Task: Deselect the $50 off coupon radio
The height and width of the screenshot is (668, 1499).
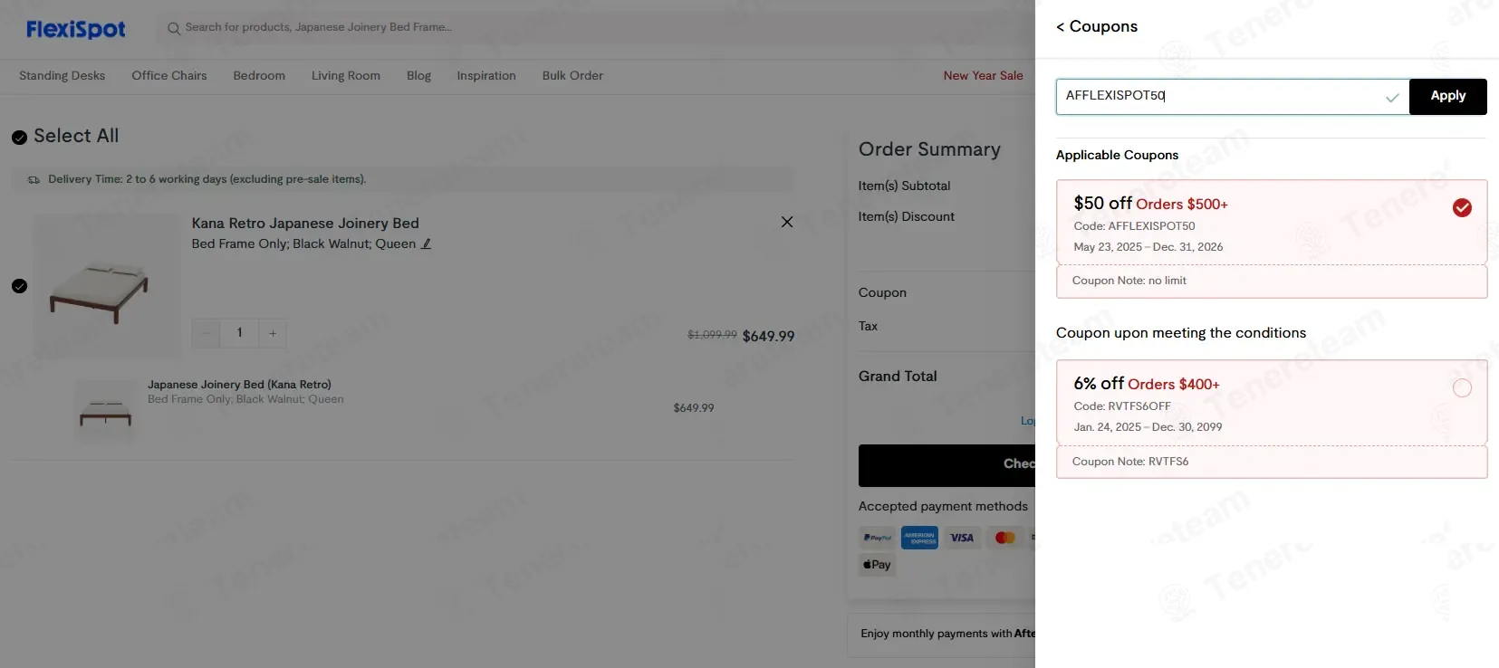Action: 1462,207
